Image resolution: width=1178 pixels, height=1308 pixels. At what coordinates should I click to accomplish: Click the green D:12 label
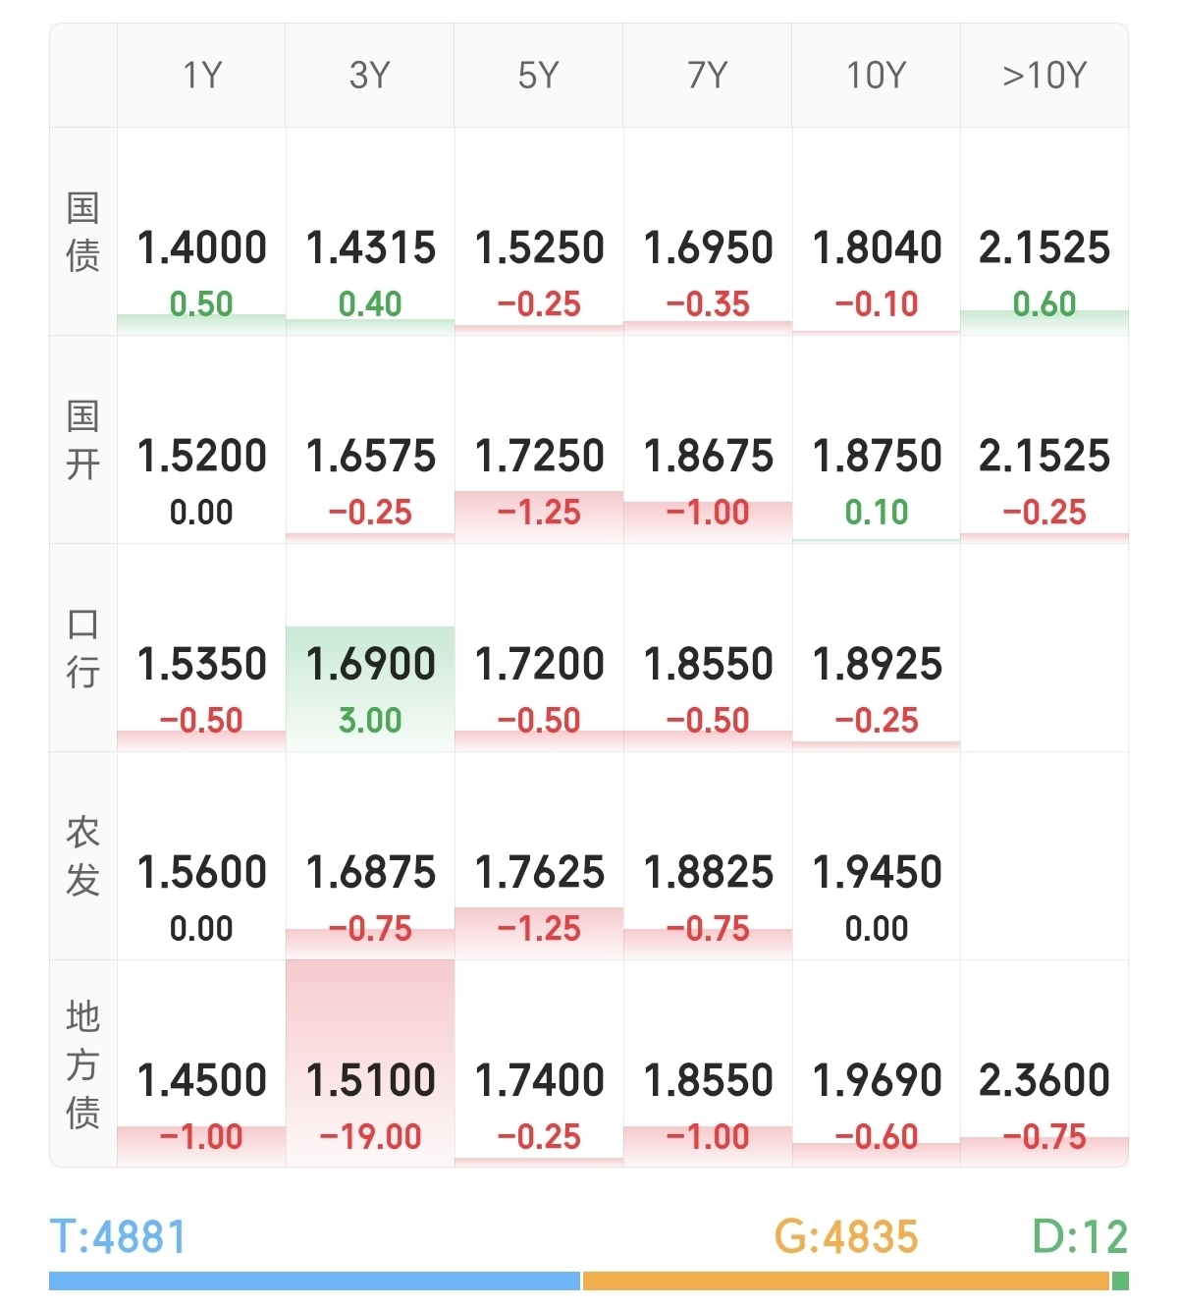pos(1080,1236)
